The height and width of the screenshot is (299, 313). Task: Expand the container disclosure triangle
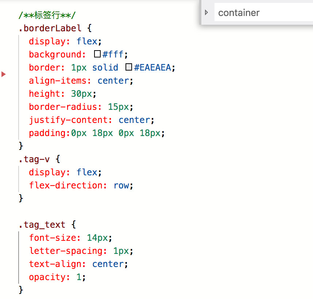(x=206, y=13)
